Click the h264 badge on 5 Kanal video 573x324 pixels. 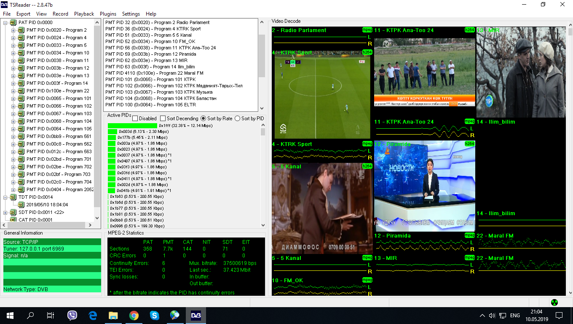[x=367, y=166]
